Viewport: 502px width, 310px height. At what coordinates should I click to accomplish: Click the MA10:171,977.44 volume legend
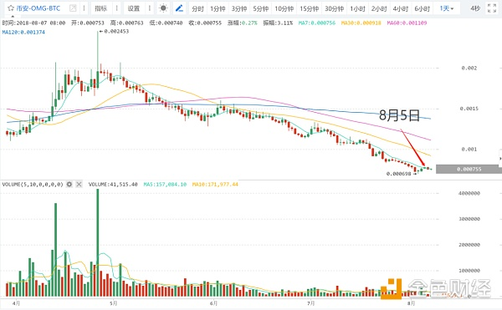pos(215,185)
